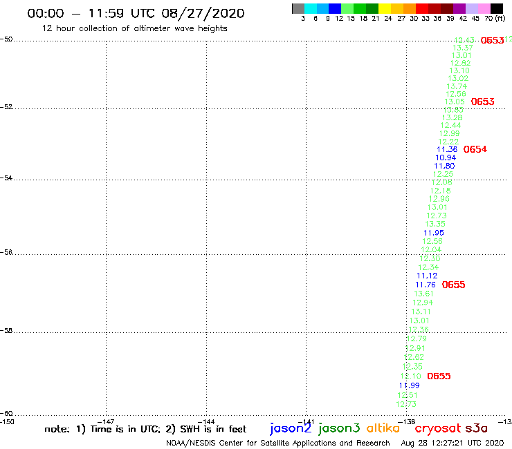Screen dimensions: 512x449
Task: Select the wave height value 13.11
Action: [421, 312]
